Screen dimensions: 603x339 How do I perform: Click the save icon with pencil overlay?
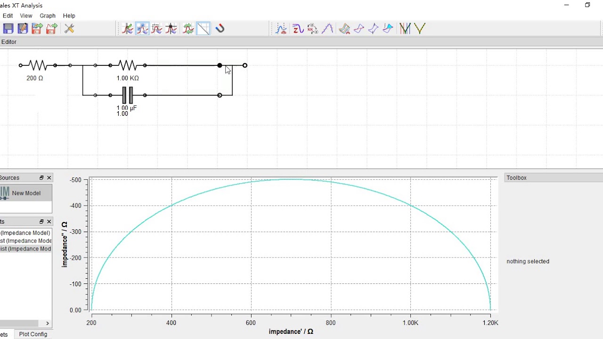(22, 29)
